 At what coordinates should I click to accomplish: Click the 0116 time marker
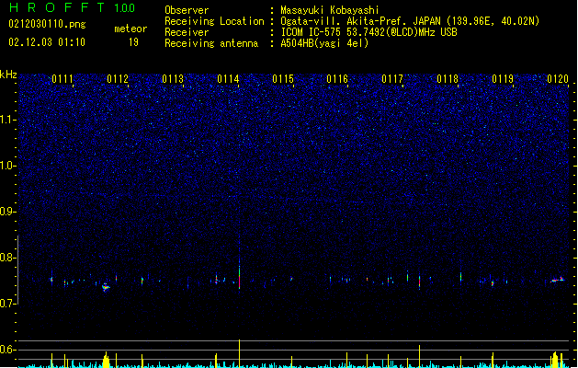(337, 79)
